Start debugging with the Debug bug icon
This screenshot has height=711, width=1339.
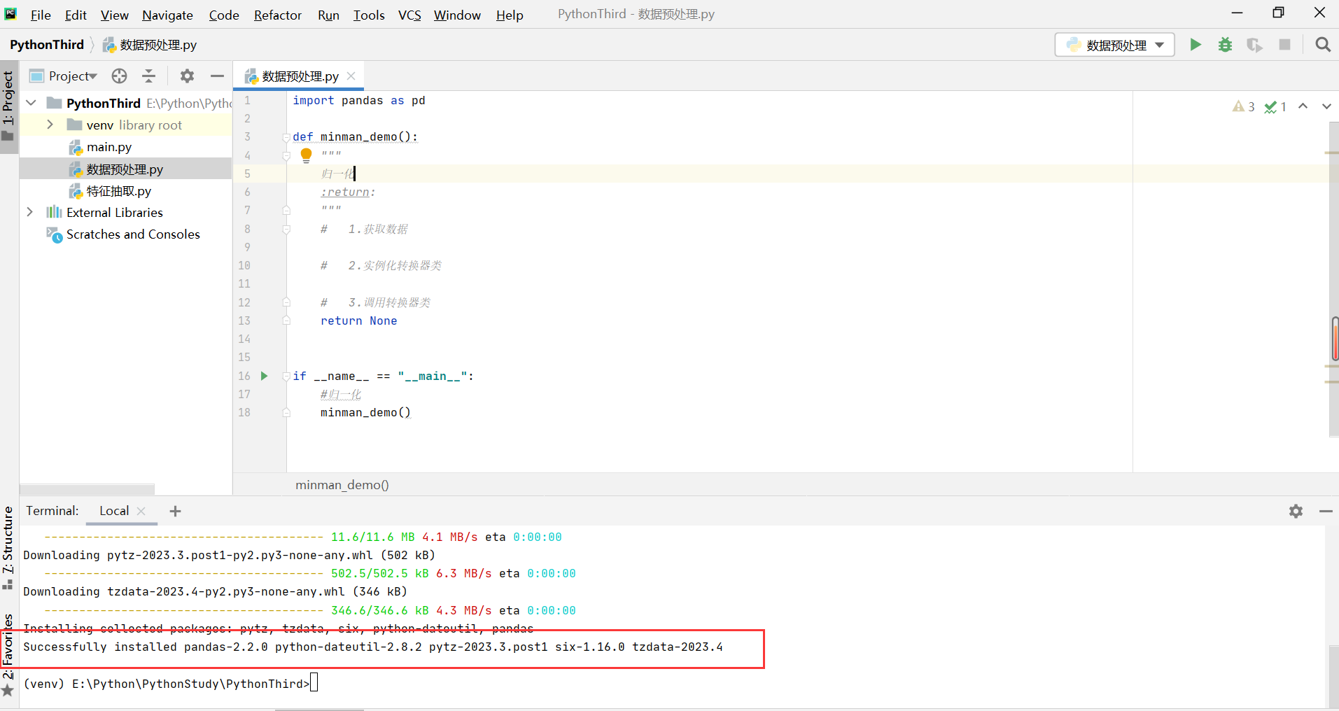tap(1225, 44)
